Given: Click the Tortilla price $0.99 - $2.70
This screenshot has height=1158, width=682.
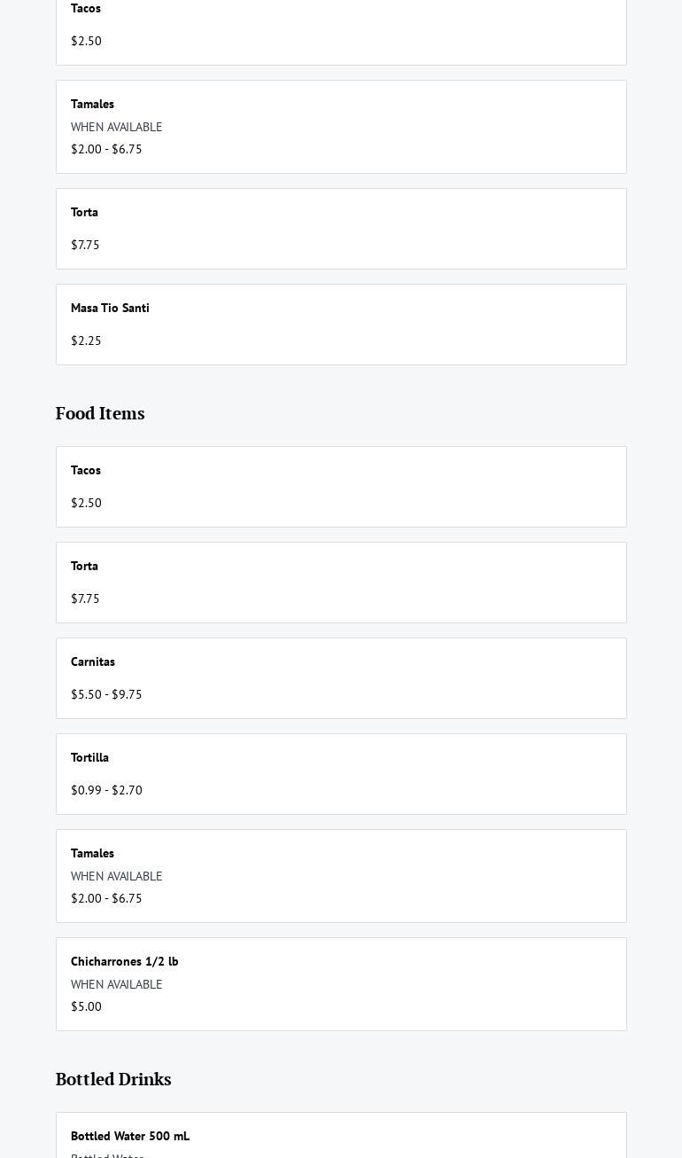Looking at the screenshot, I should coord(106,791).
